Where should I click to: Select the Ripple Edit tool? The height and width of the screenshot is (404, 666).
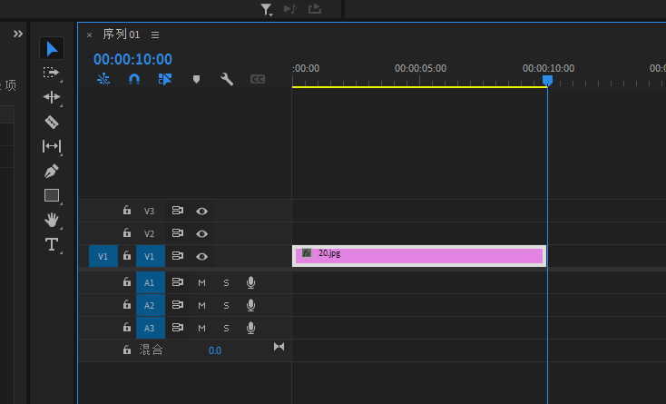click(52, 97)
